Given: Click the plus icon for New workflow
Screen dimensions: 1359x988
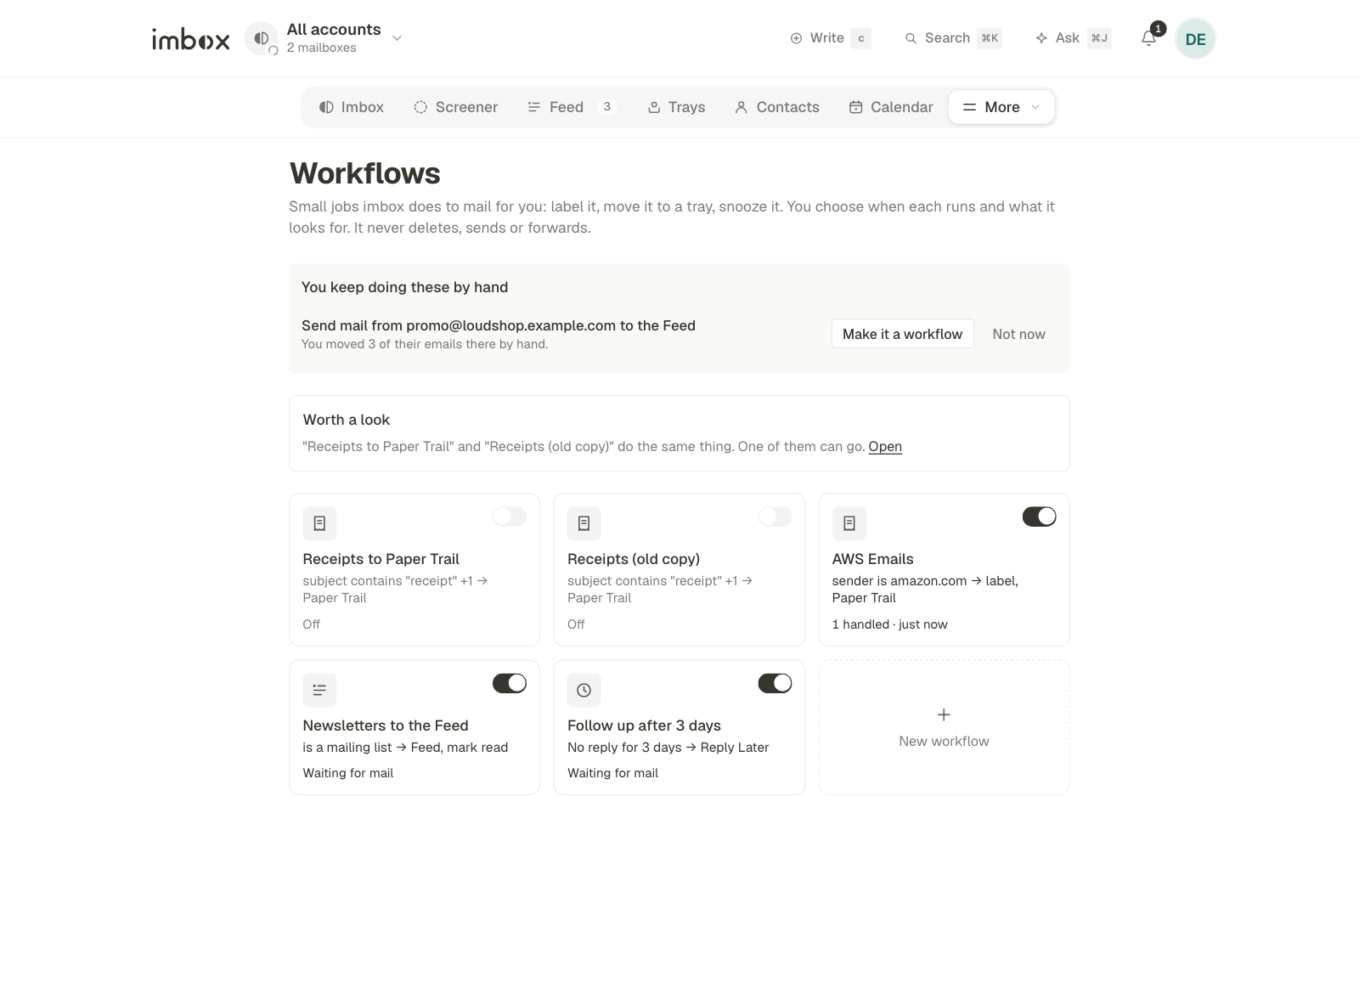Looking at the screenshot, I should (944, 714).
